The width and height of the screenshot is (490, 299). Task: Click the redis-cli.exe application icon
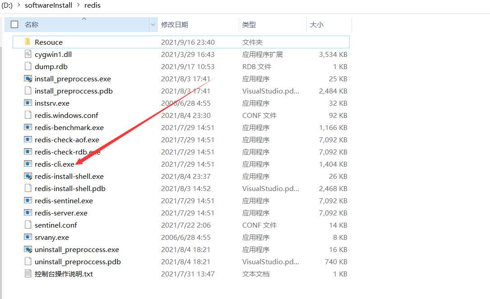pyautogui.click(x=28, y=164)
